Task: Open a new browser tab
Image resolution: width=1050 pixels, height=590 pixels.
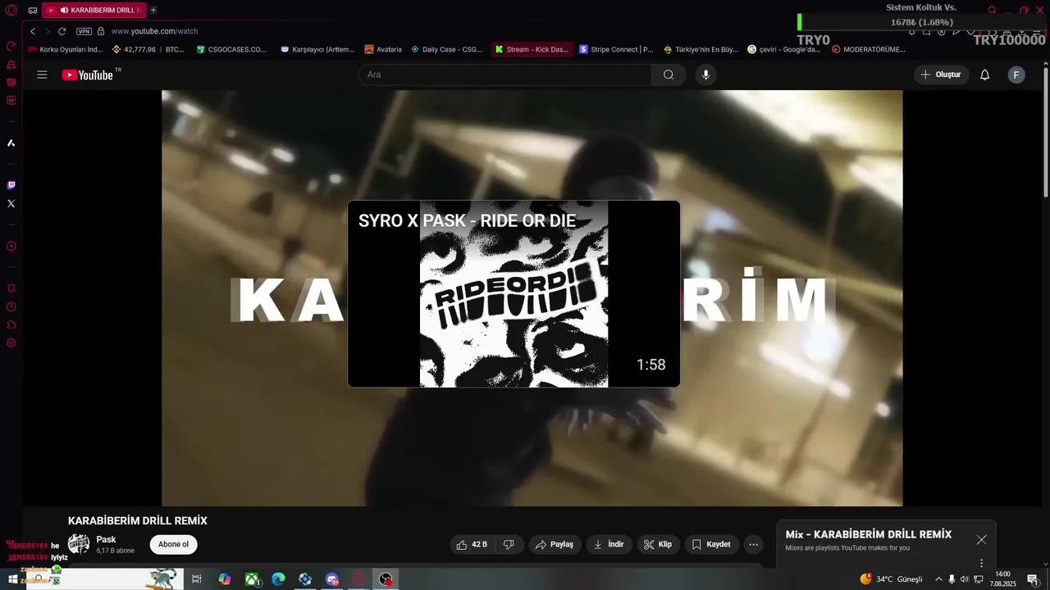Action: pyautogui.click(x=153, y=10)
